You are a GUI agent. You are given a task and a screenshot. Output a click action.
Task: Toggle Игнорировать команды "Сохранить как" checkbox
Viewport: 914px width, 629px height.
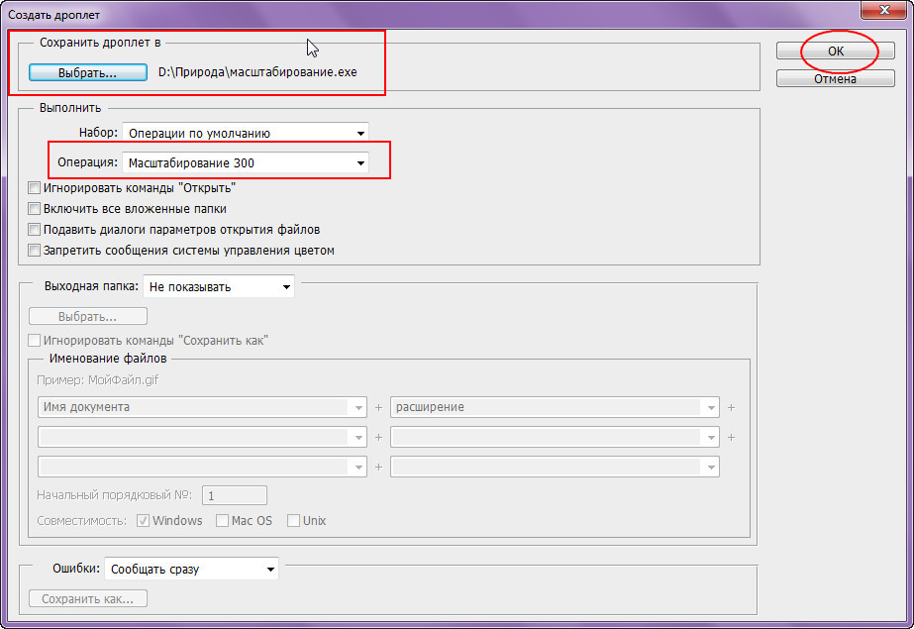[35, 341]
